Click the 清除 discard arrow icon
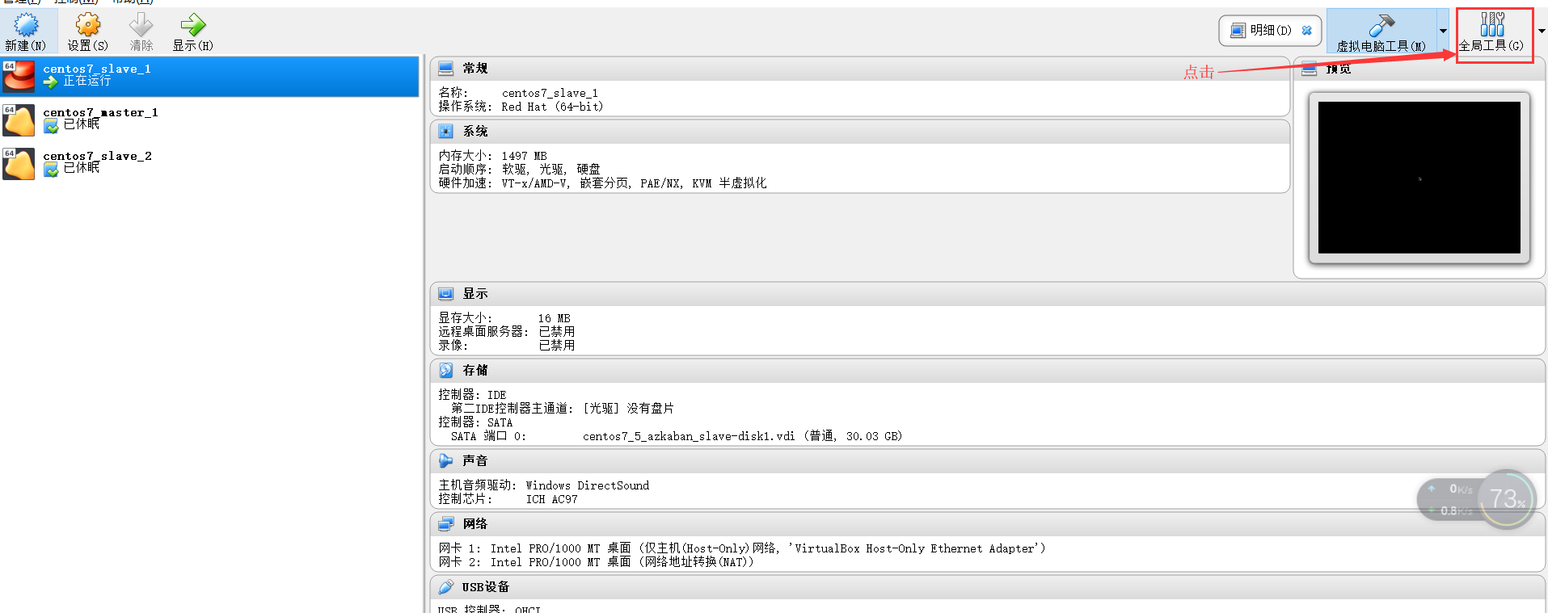 tap(141, 24)
